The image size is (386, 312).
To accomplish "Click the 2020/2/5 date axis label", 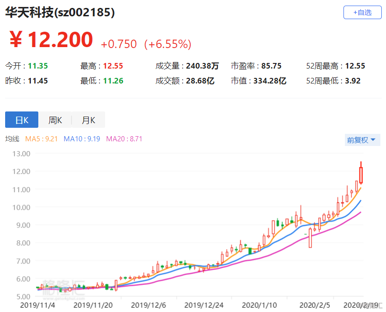I will pyautogui.click(x=315, y=305).
